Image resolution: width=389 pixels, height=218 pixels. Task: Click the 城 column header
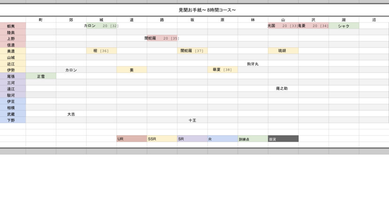click(101, 20)
